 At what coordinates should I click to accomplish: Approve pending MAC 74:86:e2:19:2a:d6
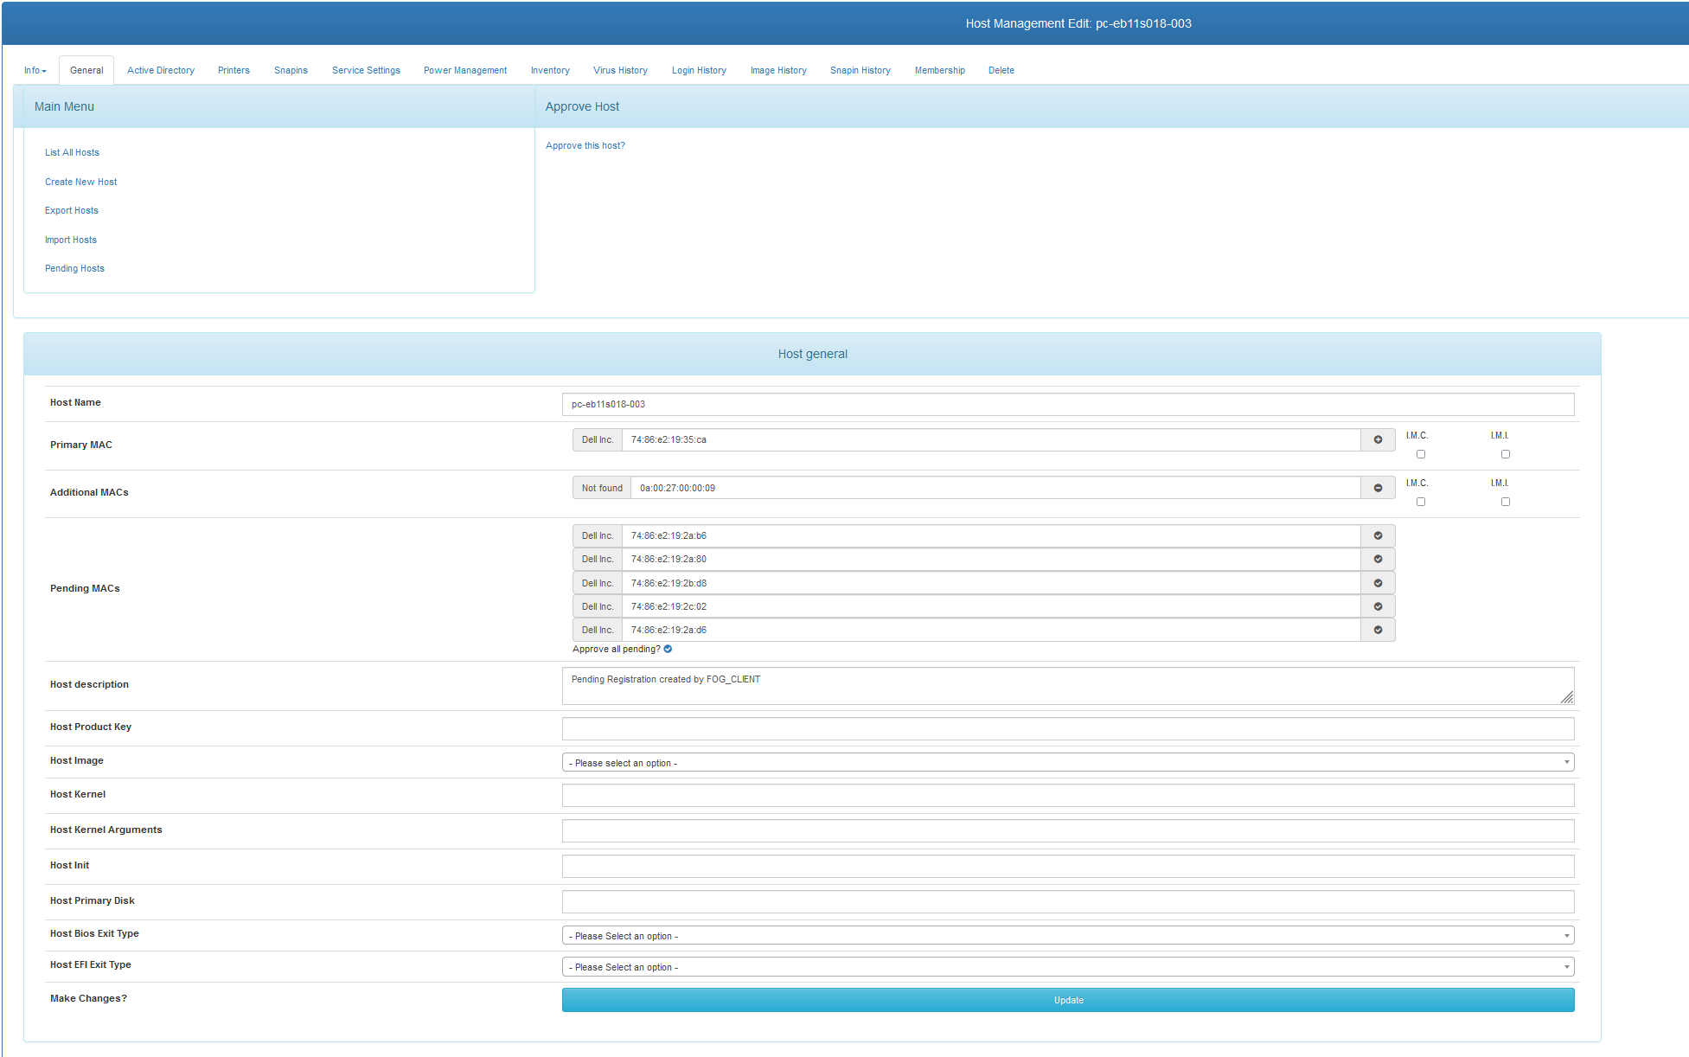1378,631
